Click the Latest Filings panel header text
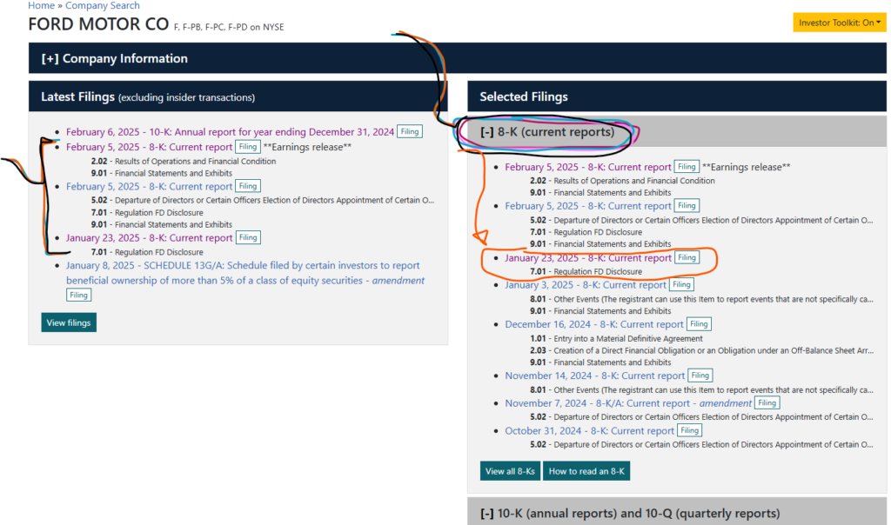The height and width of the screenshot is (525, 891). pos(148,96)
